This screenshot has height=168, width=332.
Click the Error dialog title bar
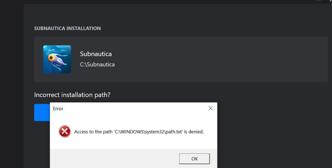(127, 108)
